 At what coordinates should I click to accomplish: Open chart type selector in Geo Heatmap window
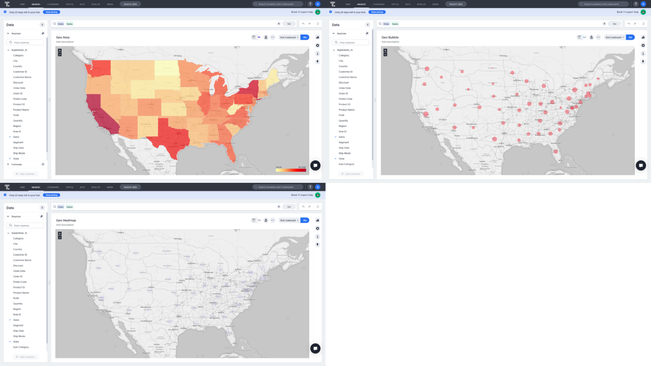click(317, 220)
